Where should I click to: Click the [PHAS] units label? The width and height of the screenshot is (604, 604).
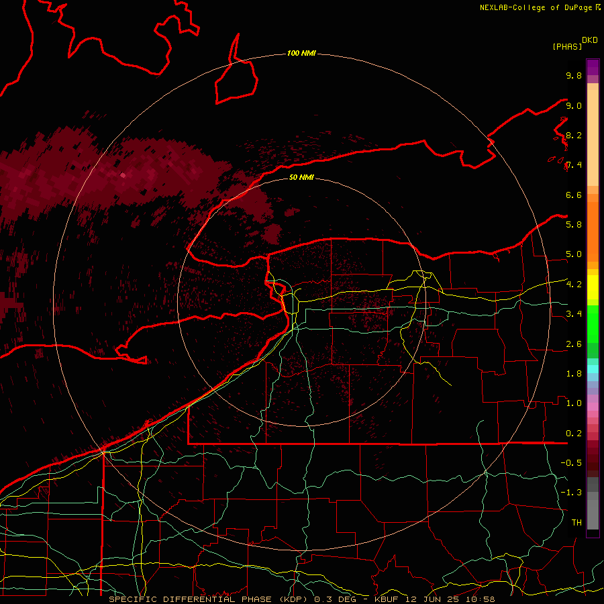click(567, 46)
